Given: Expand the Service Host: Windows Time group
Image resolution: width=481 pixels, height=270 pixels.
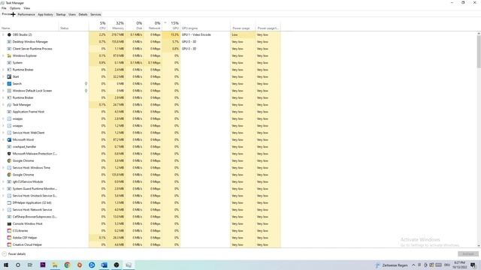Looking at the screenshot, I should [x=3, y=168].
